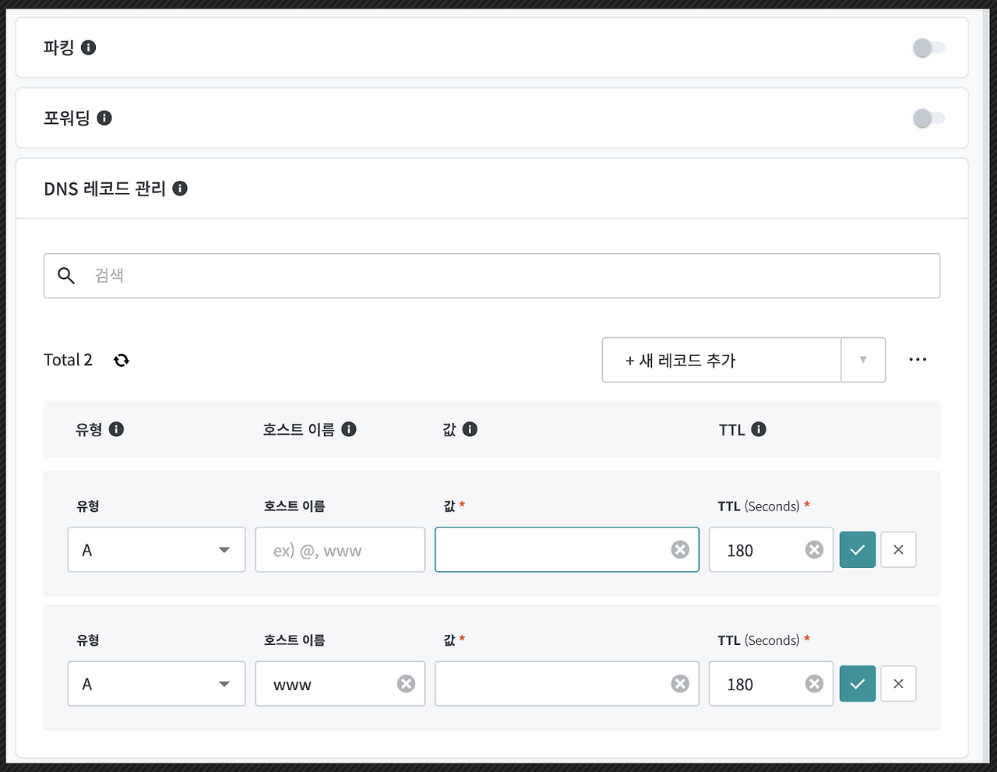This screenshot has height=772, width=997.
Task: Click 값 field in the www record row
Action: 567,684
